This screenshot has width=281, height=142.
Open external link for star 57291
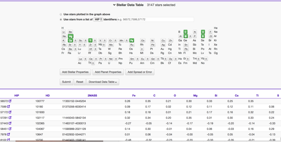point(10,118)
